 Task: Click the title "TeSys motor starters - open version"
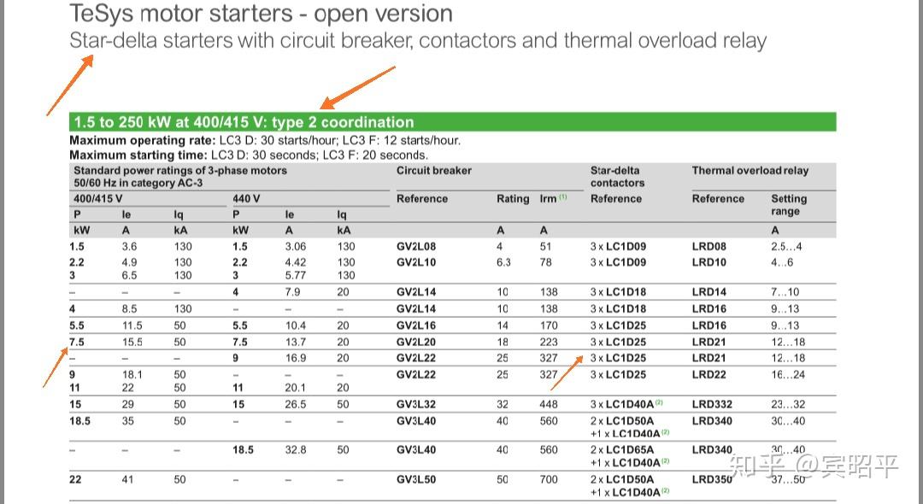coord(261,14)
